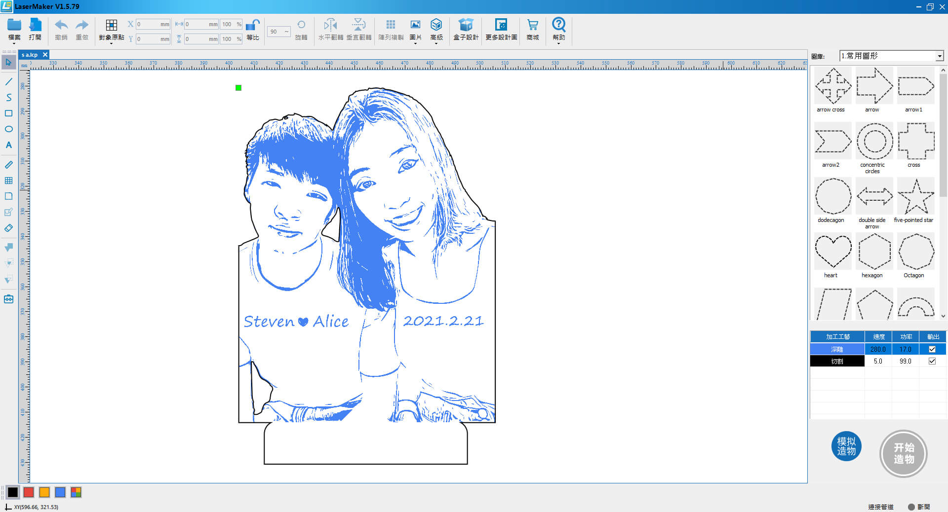Open the box design tool
This screenshot has height=512, width=948.
[x=466, y=25]
